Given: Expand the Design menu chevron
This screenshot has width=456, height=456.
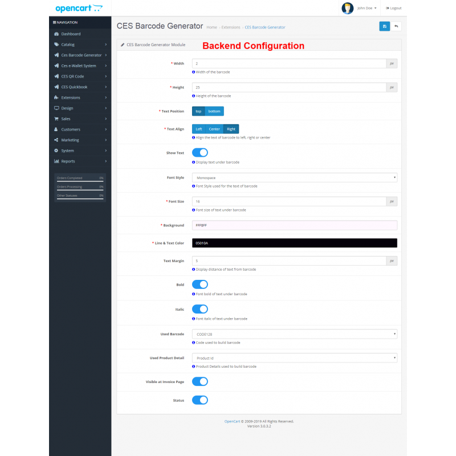Looking at the screenshot, I should [x=106, y=108].
